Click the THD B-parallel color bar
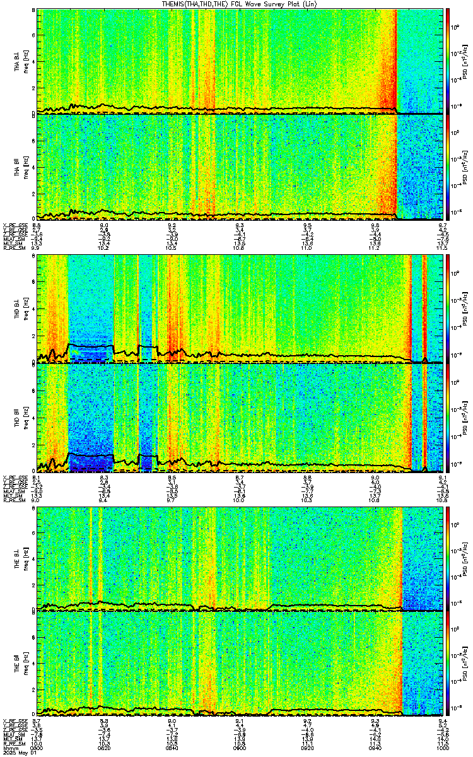Screen dimensions: 473x757 pos(448,417)
